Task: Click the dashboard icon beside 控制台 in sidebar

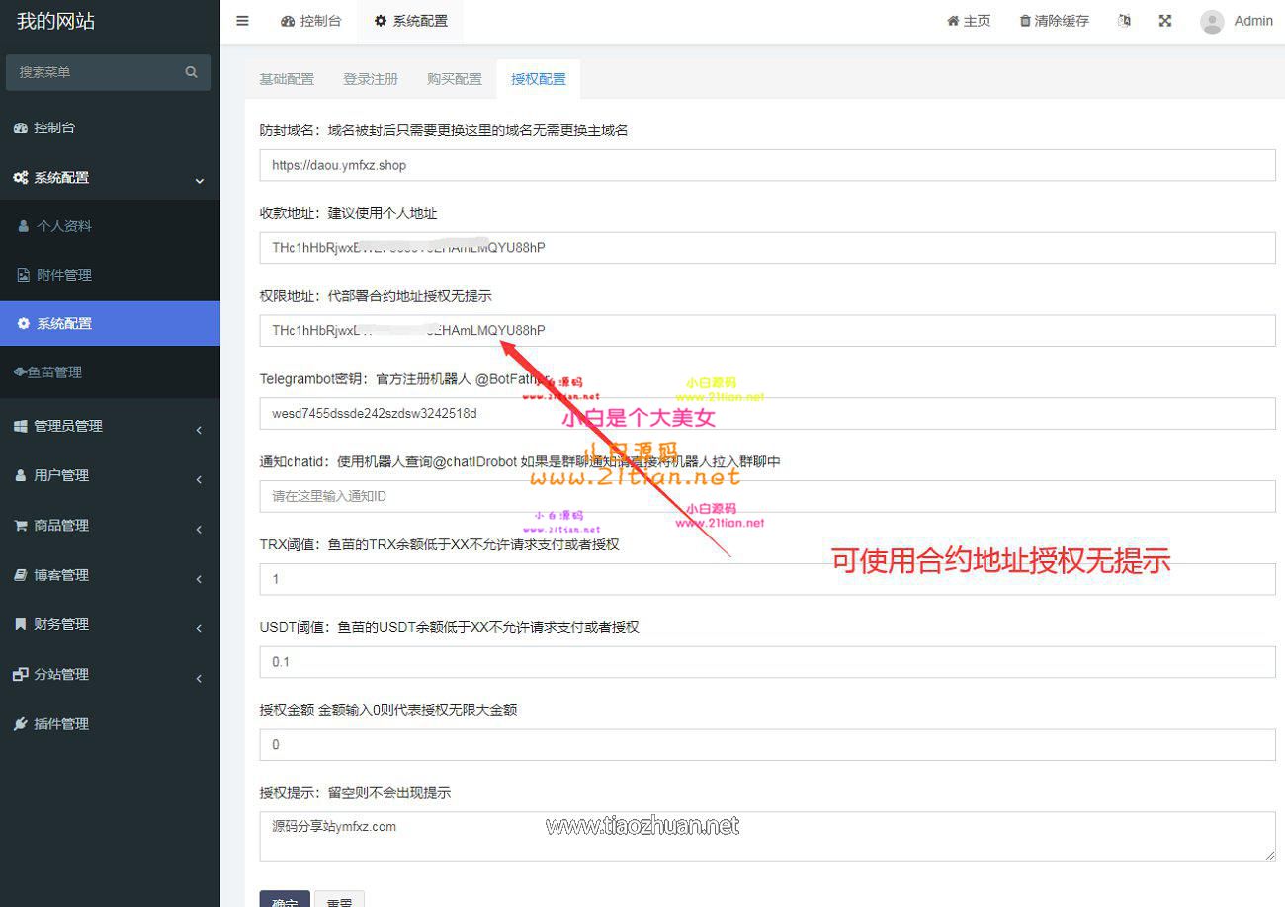Action: (20, 128)
